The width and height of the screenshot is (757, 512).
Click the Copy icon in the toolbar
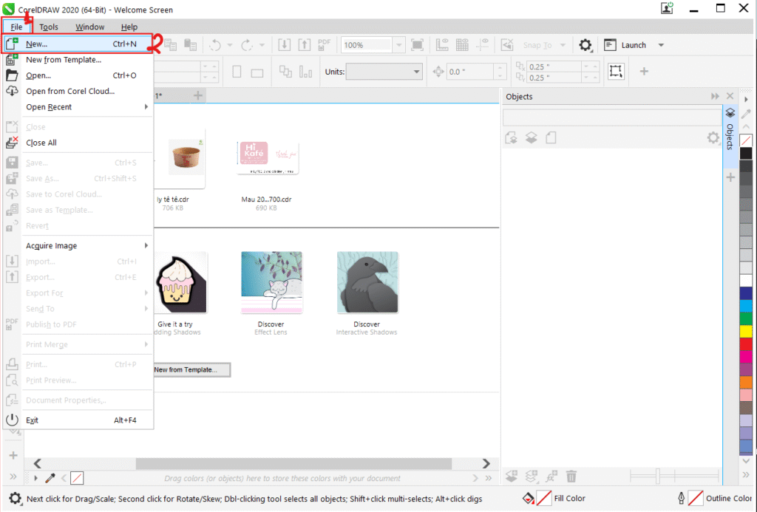point(171,45)
